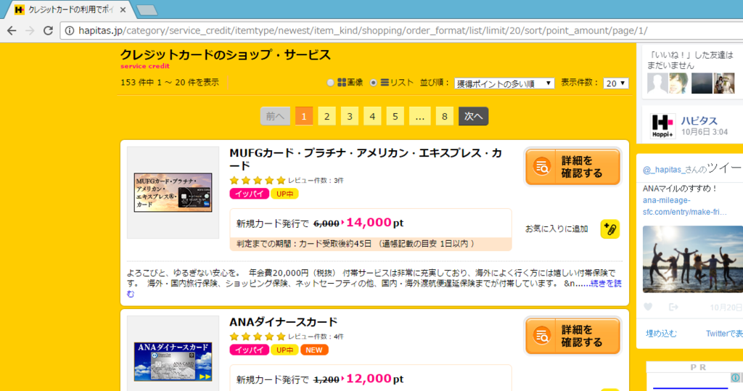
Task: Click the MUFG card star rating
Action: (x=258, y=181)
